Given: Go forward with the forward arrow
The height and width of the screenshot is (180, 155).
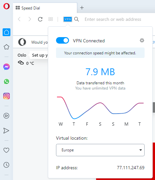Looking at the screenshot, I should pyautogui.click(x=30, y=19).
